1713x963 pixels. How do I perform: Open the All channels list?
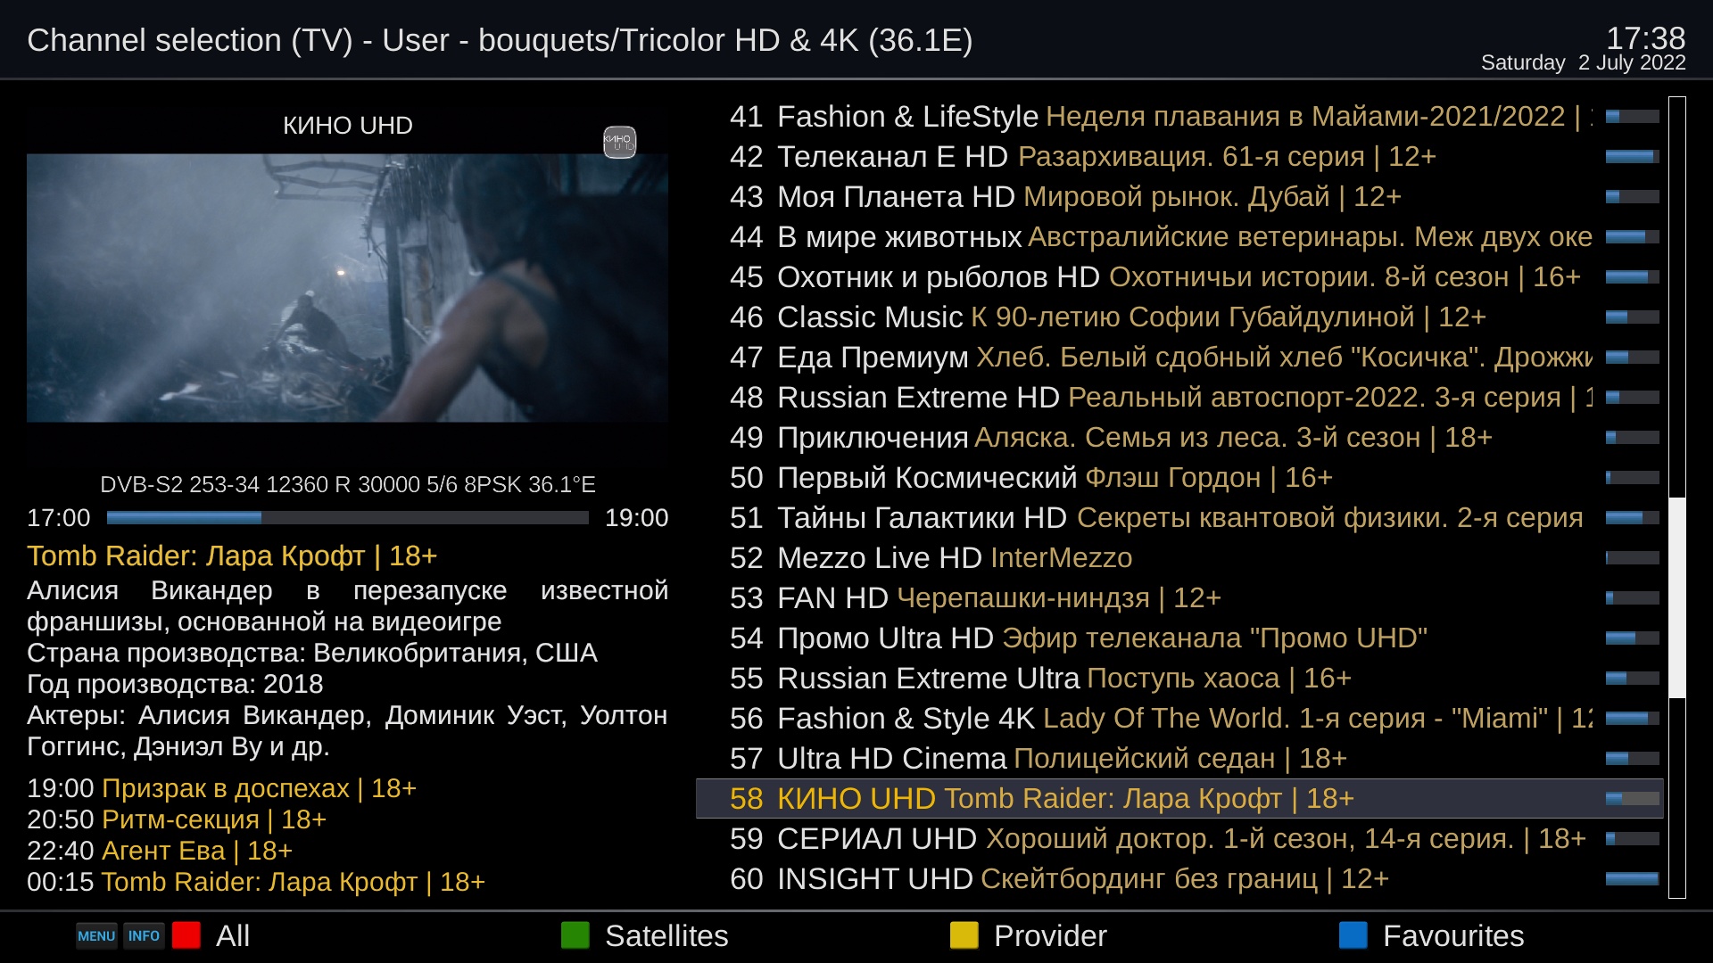233,935
